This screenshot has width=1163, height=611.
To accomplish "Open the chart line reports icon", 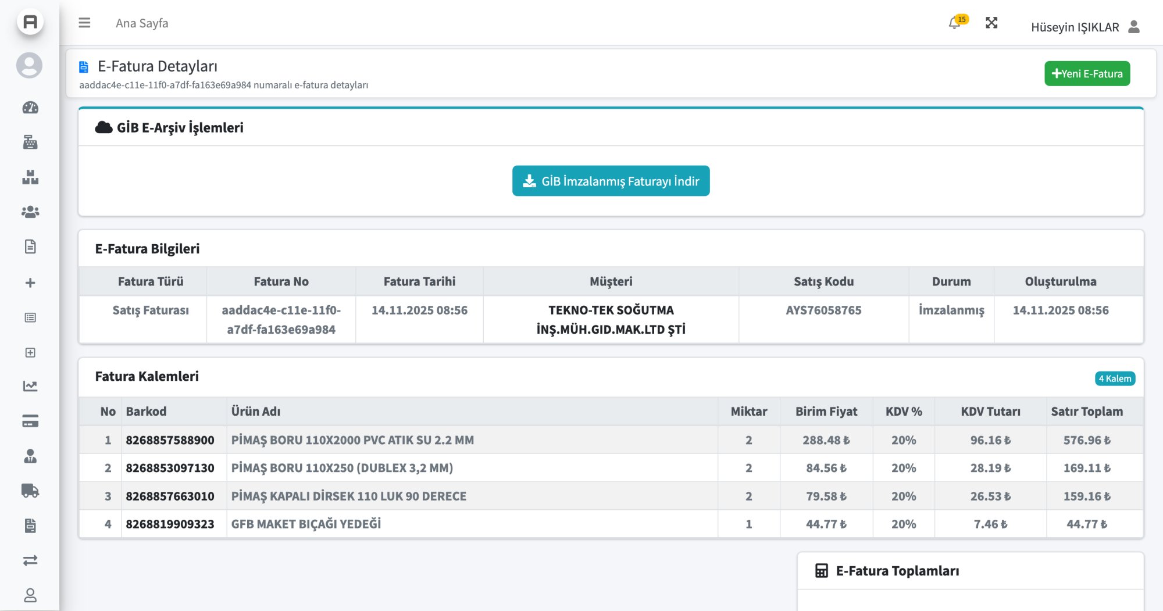I will pos(30,386).
